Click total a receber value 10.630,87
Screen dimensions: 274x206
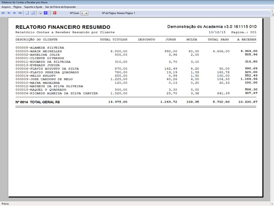(x=248, y=102)
